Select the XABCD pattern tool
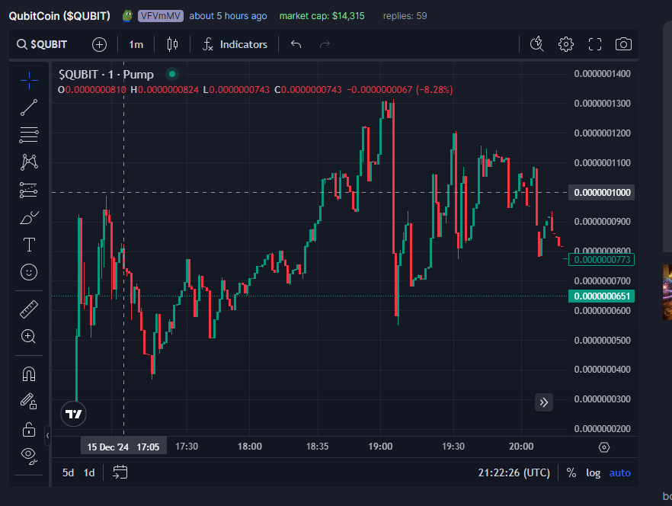Viewport: 672px width, 506px height. 29,162
